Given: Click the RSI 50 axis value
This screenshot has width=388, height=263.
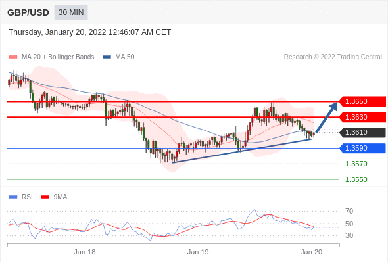Looking at the screenshot, I should 349,224.
